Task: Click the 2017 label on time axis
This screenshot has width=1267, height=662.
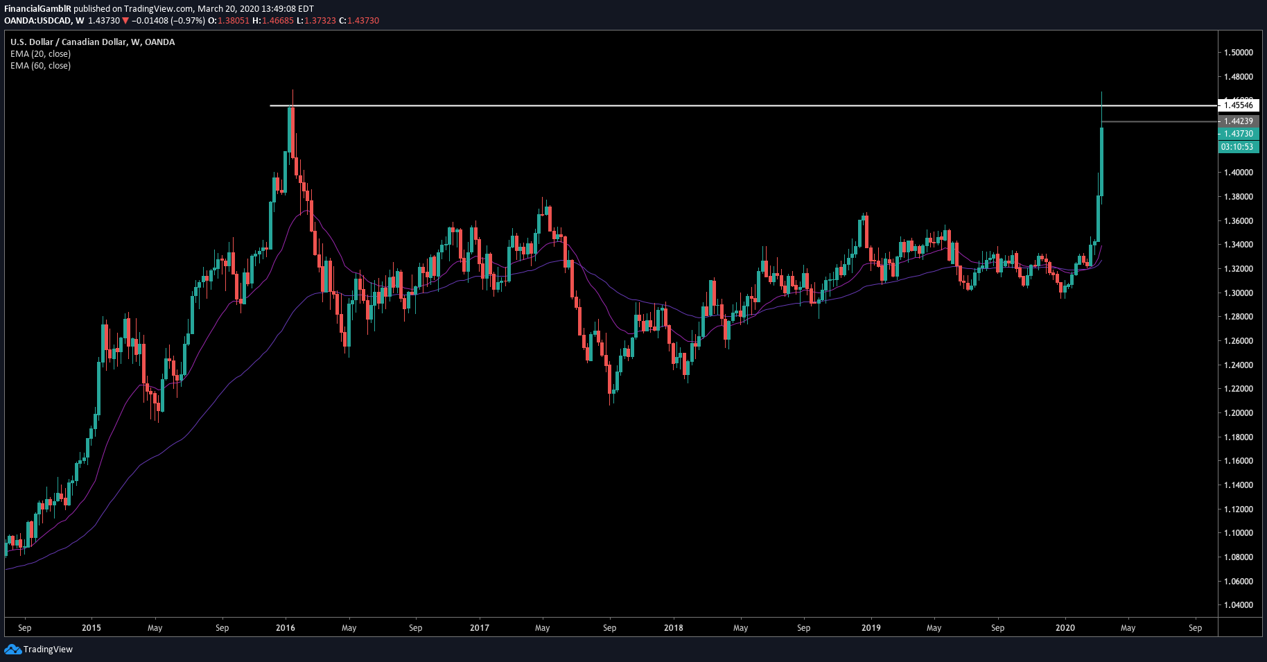Action: pos(480,628)
